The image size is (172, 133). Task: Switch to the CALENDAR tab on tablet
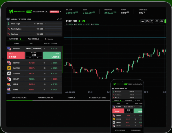point(14,19)
